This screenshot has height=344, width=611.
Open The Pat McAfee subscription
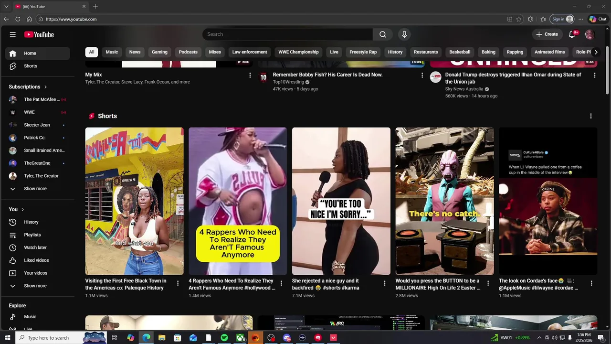38,99
